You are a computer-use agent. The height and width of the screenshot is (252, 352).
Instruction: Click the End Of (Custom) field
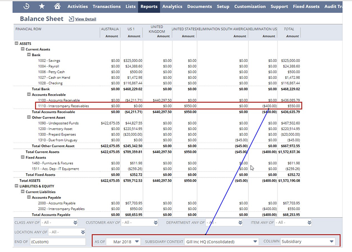pyautogui.click(x=57, y=241)
